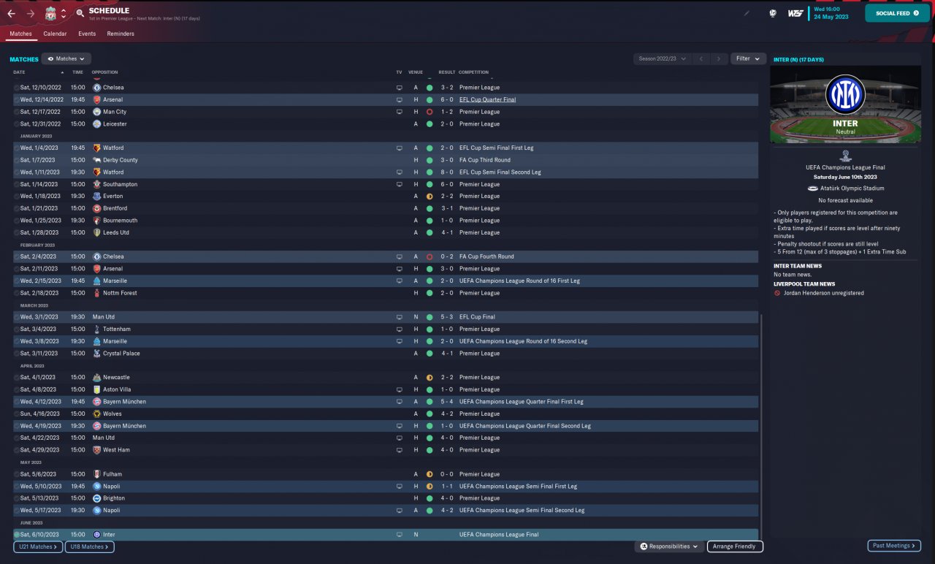Click the Aston Villa crest

tap(96, 389)
